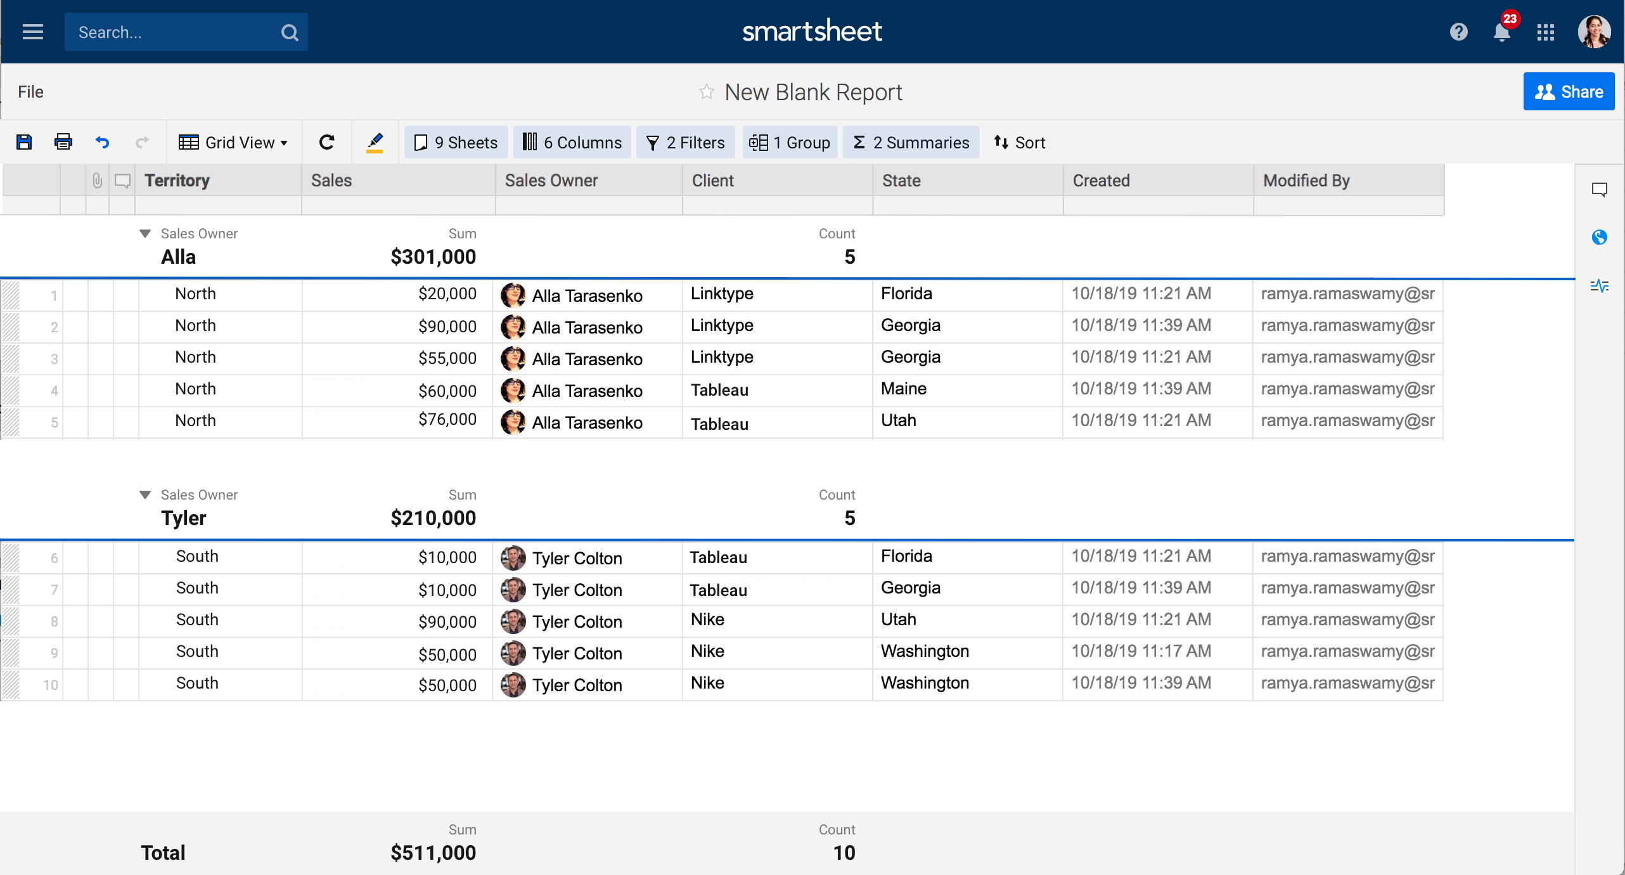The image size is (1625, 875).
Task: Click the 2 Summaries toolbar button
Action: click(911, 142)
